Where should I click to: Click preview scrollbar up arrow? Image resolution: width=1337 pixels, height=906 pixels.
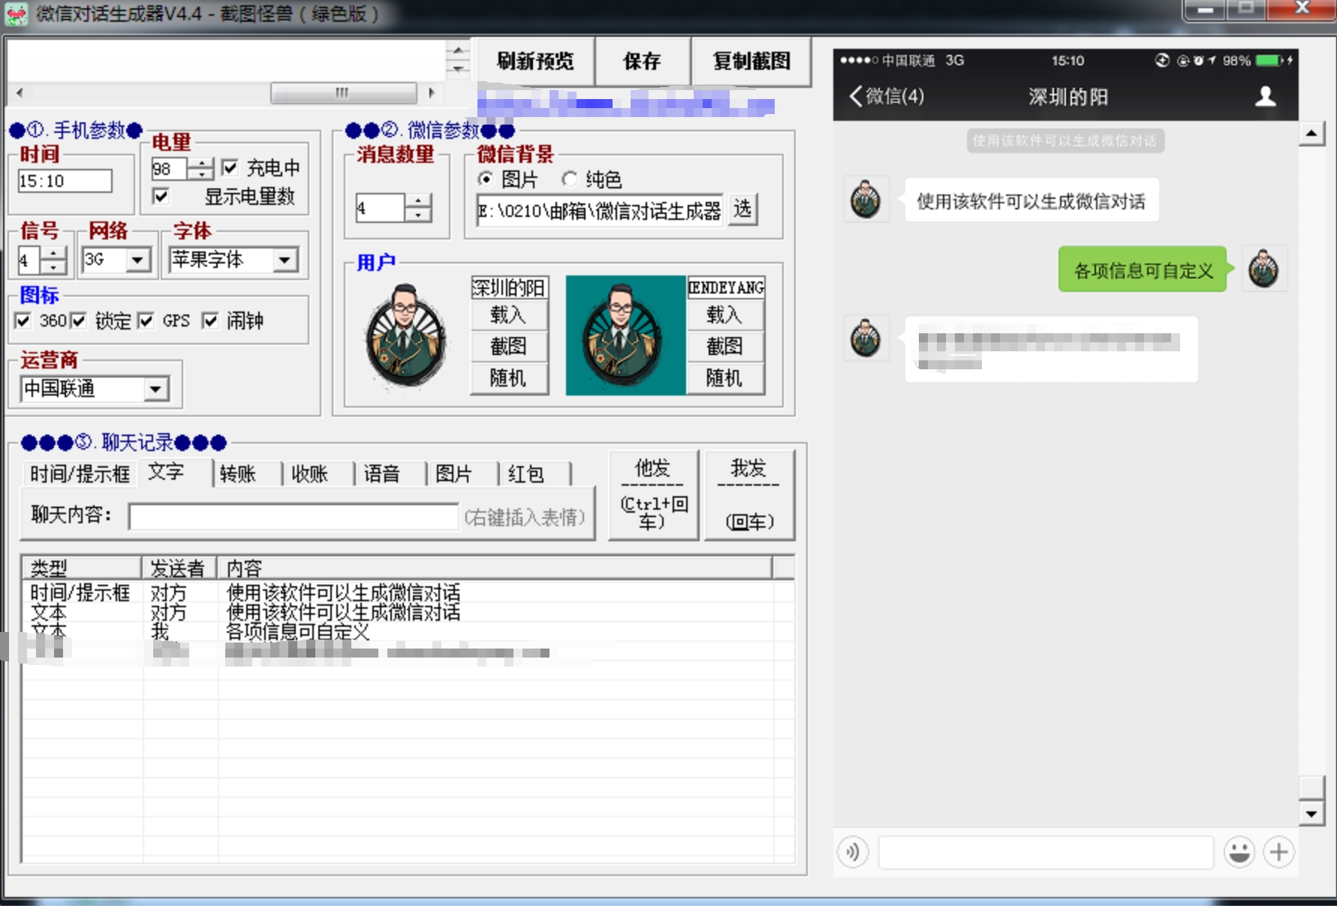point(1311,134)
